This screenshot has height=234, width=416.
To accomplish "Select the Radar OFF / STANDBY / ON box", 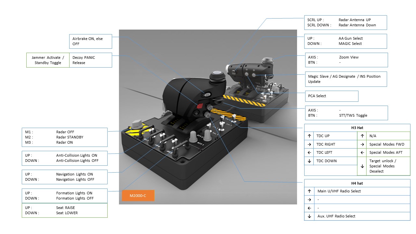I will [x=64, y=137].
